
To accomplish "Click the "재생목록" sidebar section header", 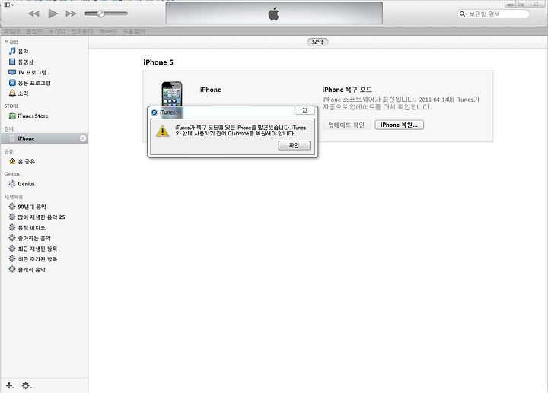I will point(14,197).
